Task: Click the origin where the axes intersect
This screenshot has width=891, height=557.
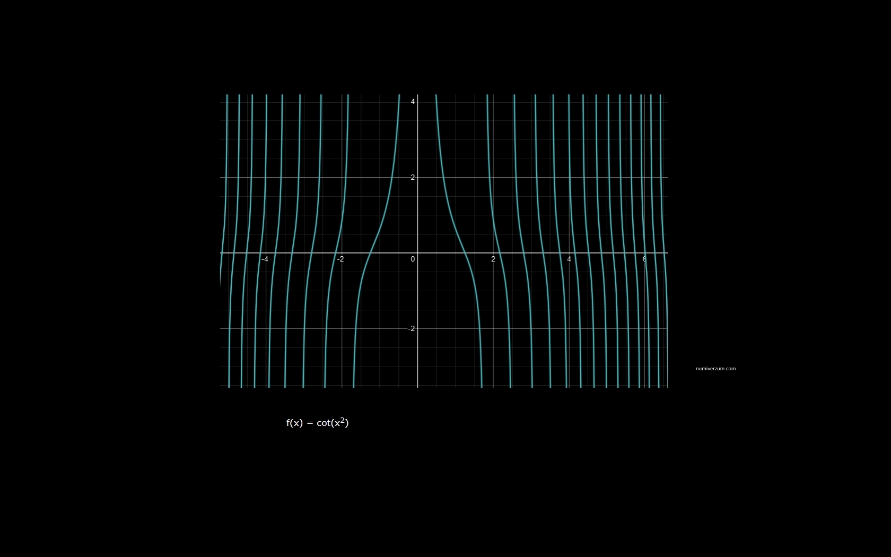Action: (417, 253)
